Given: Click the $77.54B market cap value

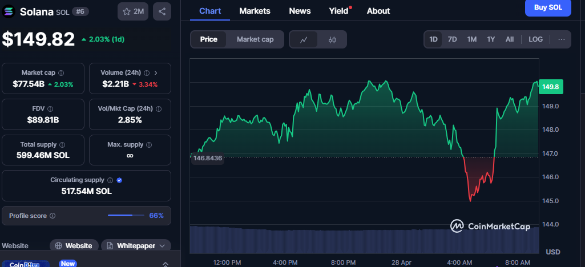Looking at the screenshot, I should 29,84.
